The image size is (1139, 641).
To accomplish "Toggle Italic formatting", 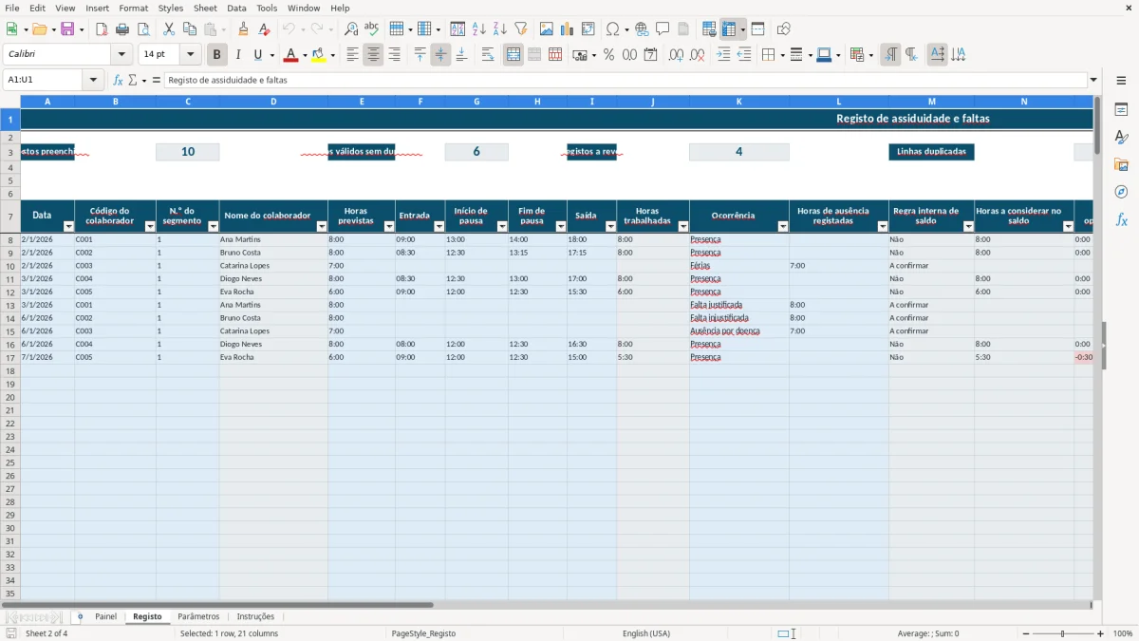I will [x=238, y=55].
